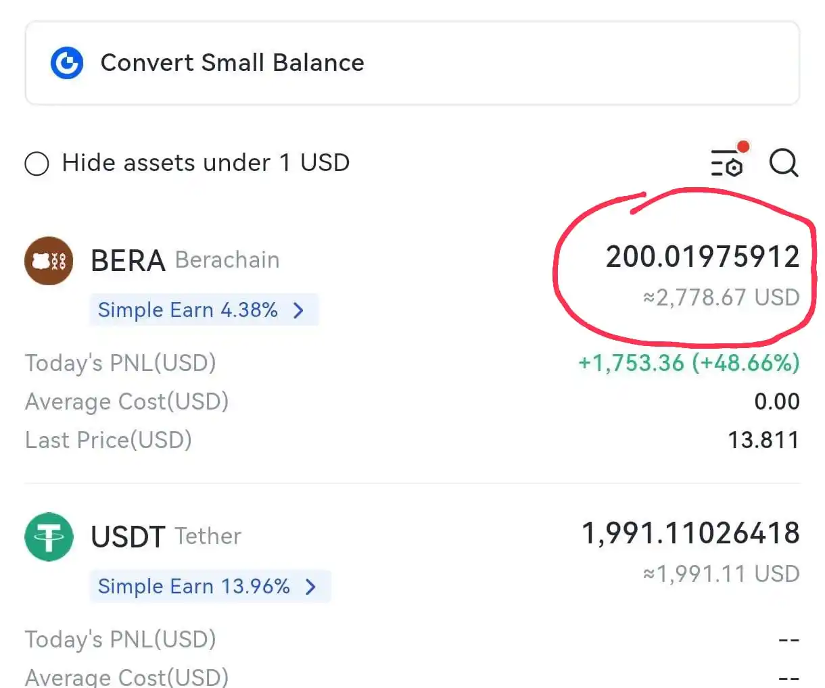Click the search magnifier icon
This screenshot has height=688, width=825.
tap(783, 163)
